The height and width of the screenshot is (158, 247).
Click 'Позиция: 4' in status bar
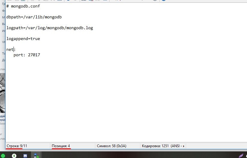click(61, 146)
